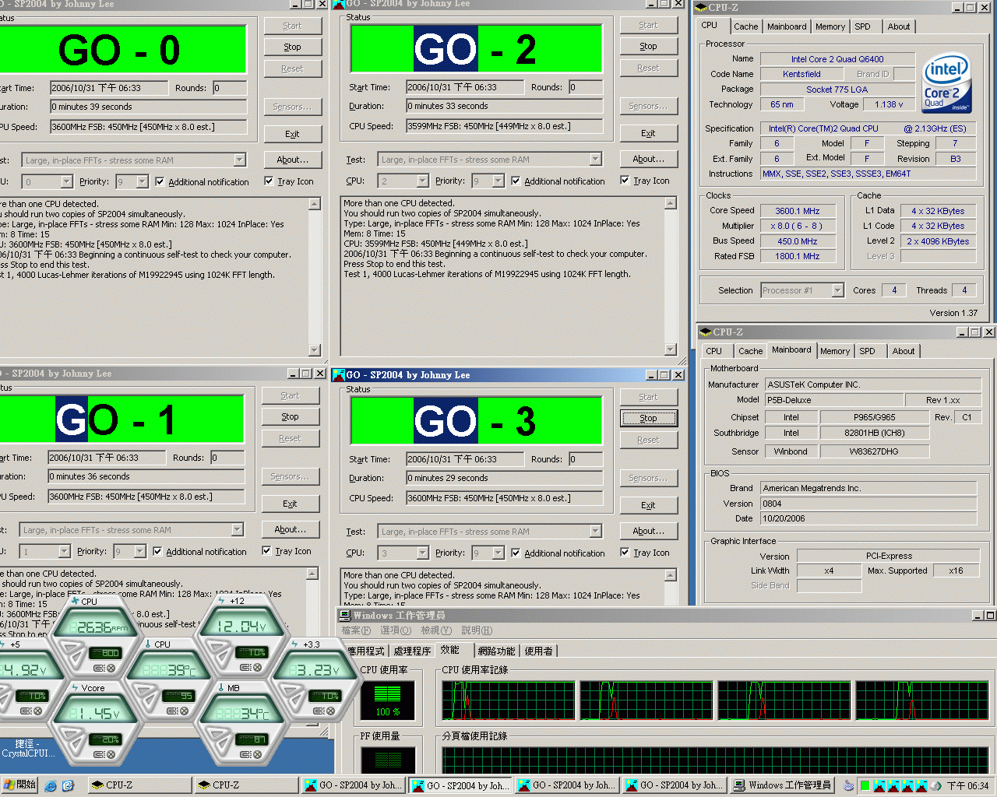Open Memory tab in CPU-Z Motherboard window

click(x=835, y=351)
